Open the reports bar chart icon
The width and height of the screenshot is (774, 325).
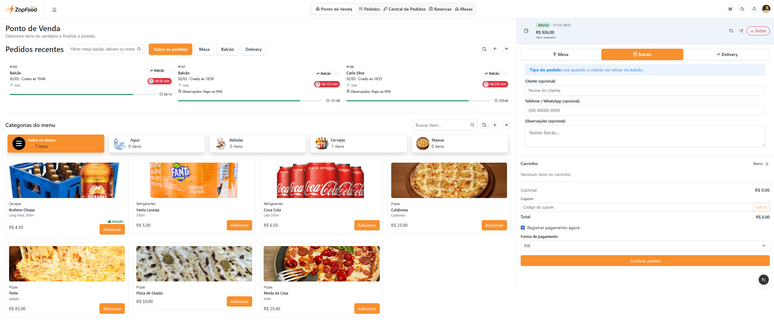(730, 9)
